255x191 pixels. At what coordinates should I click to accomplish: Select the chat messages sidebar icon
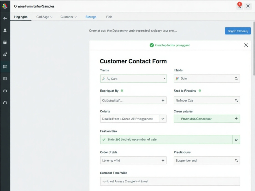pos(5,67)
